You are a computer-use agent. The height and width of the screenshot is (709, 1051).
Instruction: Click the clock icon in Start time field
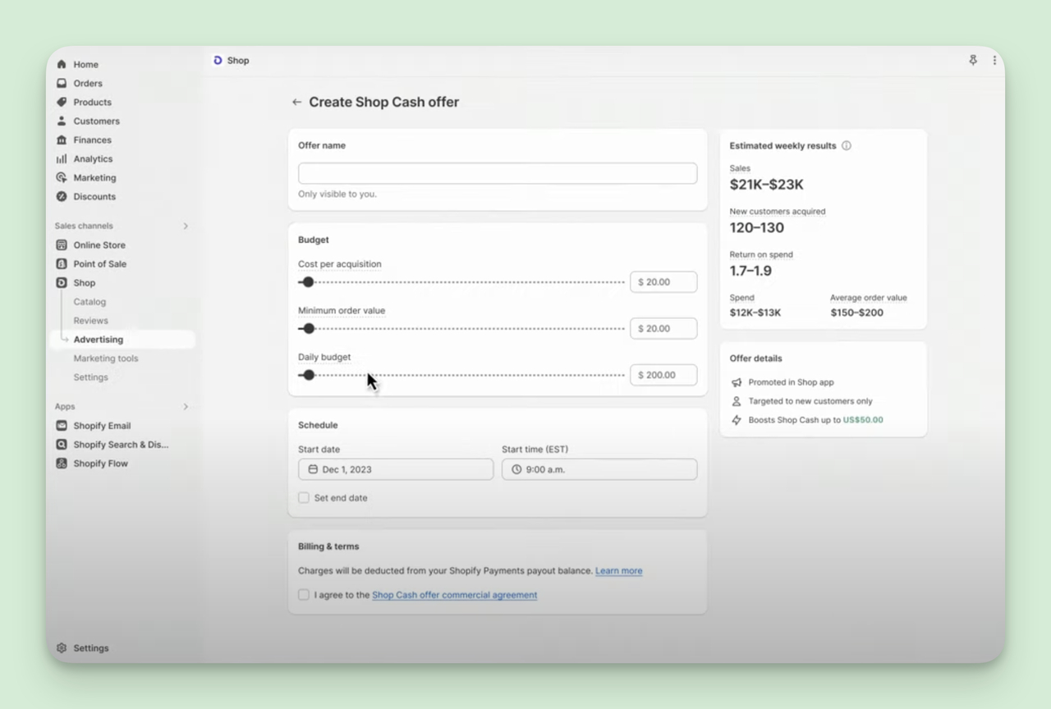516,469
